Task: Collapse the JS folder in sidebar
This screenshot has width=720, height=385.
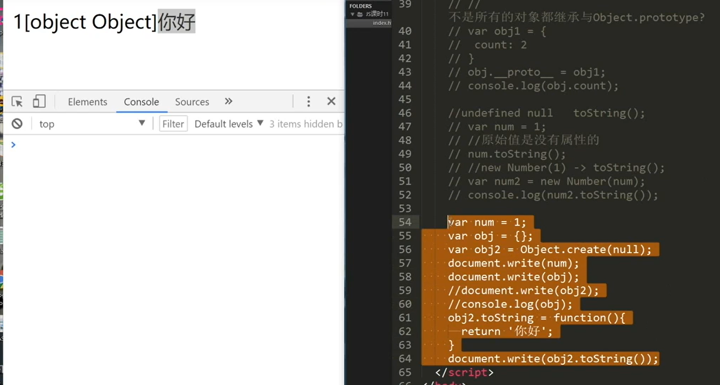Action: (352, 14)
